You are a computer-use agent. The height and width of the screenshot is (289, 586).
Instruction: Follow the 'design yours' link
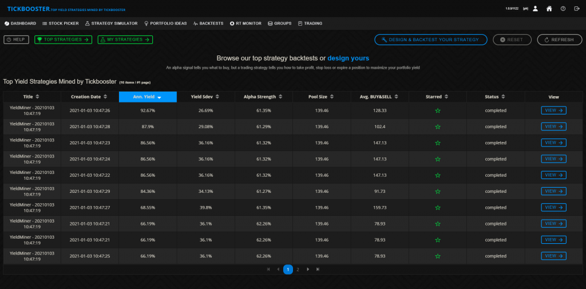point(349,58)
